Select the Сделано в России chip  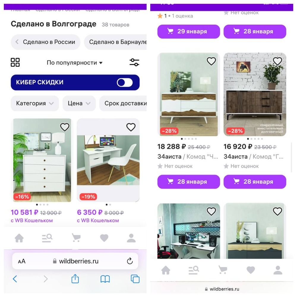[45, 42]
